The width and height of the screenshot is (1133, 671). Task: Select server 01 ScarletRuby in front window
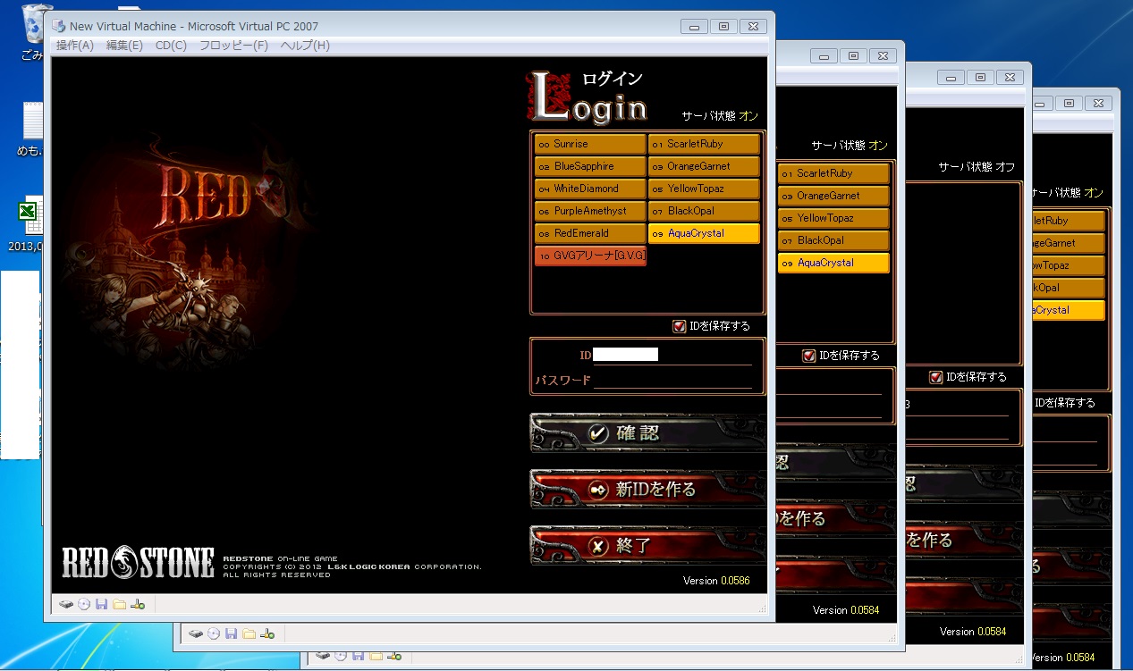coord(704,144)
